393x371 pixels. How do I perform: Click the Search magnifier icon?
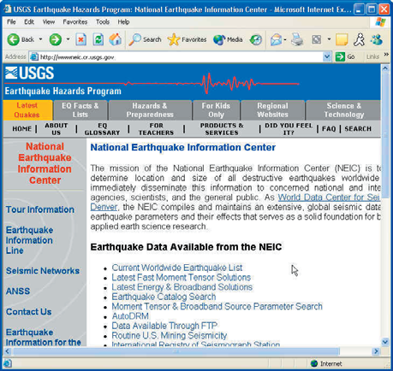[134, 39]
